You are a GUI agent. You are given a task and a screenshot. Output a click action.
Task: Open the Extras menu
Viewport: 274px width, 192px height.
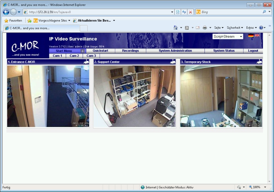[251, 28]
